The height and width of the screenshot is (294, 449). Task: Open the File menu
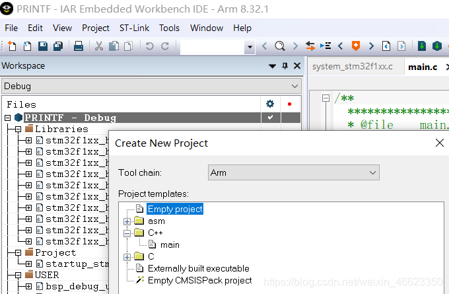(x=11, y=28)
